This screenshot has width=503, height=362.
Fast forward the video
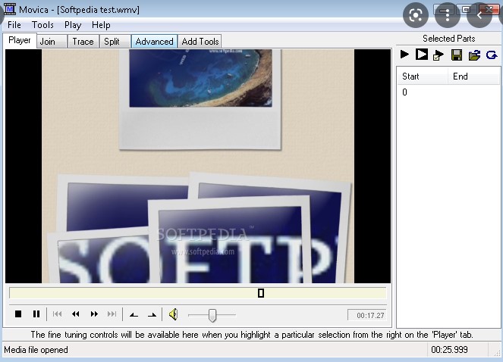[94, 314]
